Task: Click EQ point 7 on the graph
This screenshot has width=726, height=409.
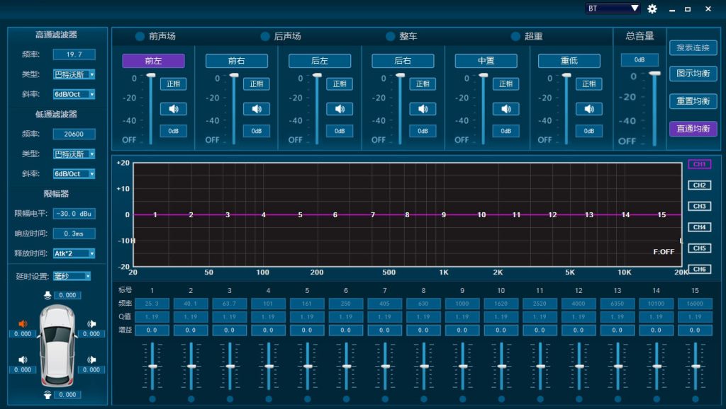Action: click(372, 215)
